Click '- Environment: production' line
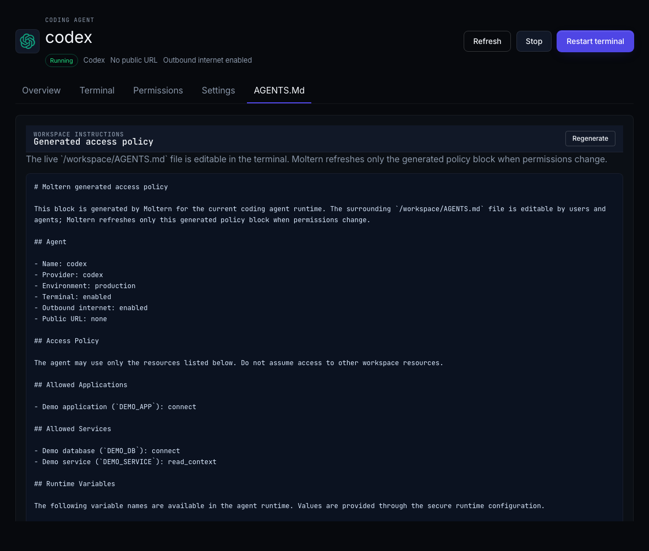 (x=85, y=285)
